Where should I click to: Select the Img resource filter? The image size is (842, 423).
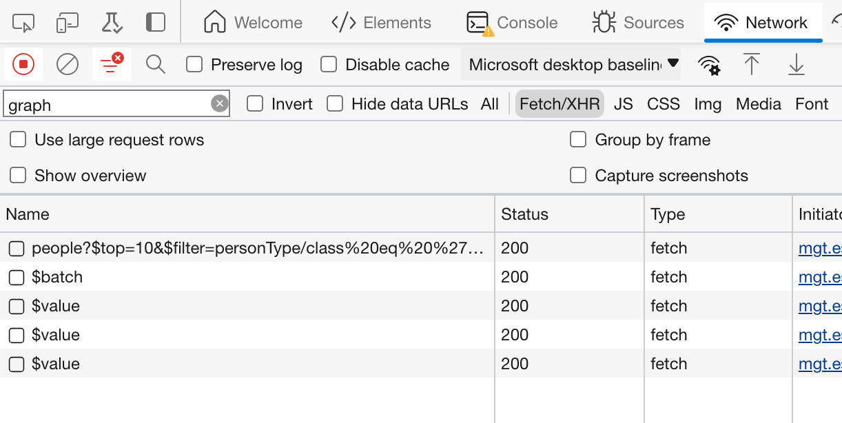(x=709, y=103)
